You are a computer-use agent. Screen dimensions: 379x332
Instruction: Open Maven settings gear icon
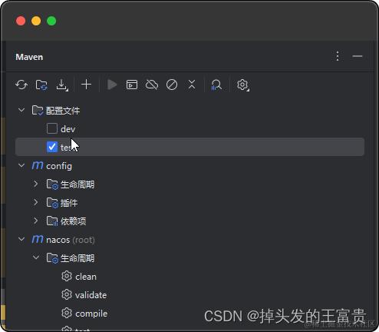point(242,85)
